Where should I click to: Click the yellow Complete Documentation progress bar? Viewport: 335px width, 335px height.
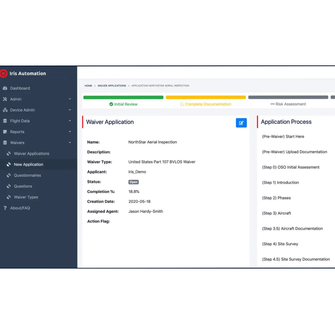click(206, 97)
